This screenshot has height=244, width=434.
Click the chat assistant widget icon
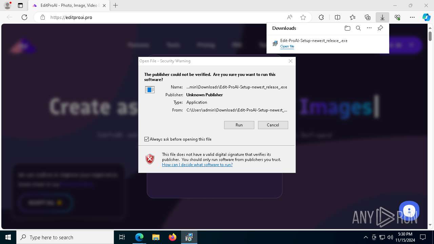409,211
